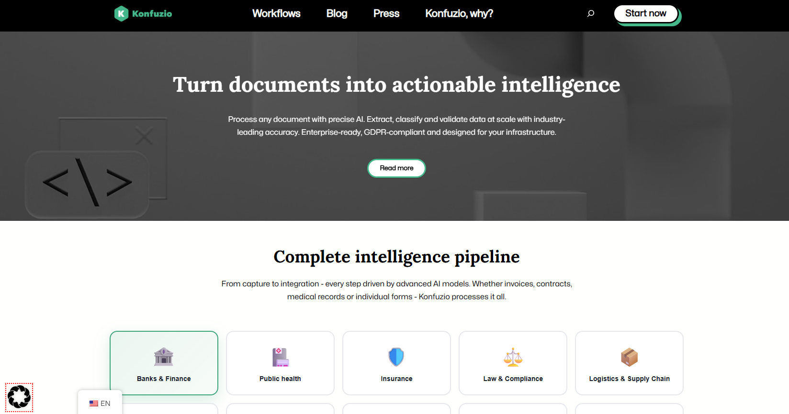
Task: Open the Press menu item
Action: click(x=386, y=13)
